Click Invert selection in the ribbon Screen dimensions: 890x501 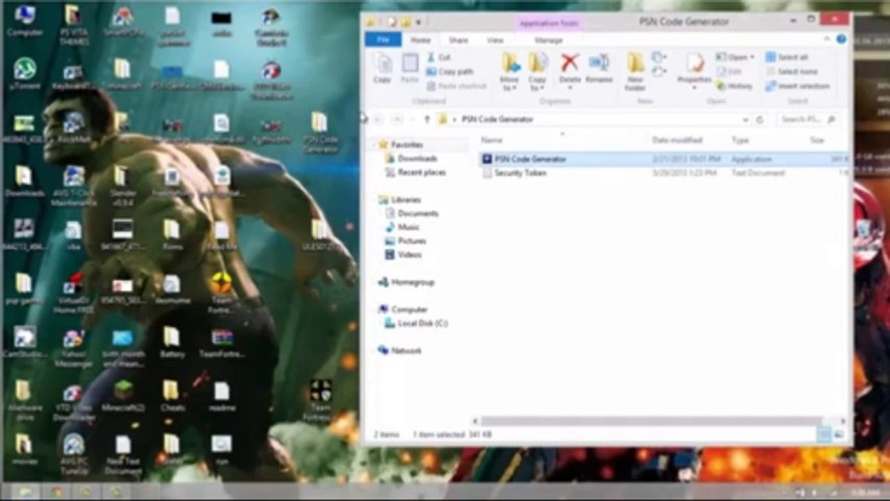pos(797,86)
